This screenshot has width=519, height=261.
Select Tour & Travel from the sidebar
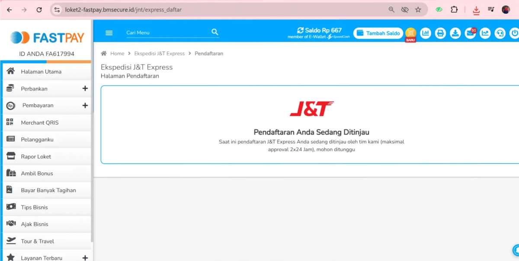37,241
